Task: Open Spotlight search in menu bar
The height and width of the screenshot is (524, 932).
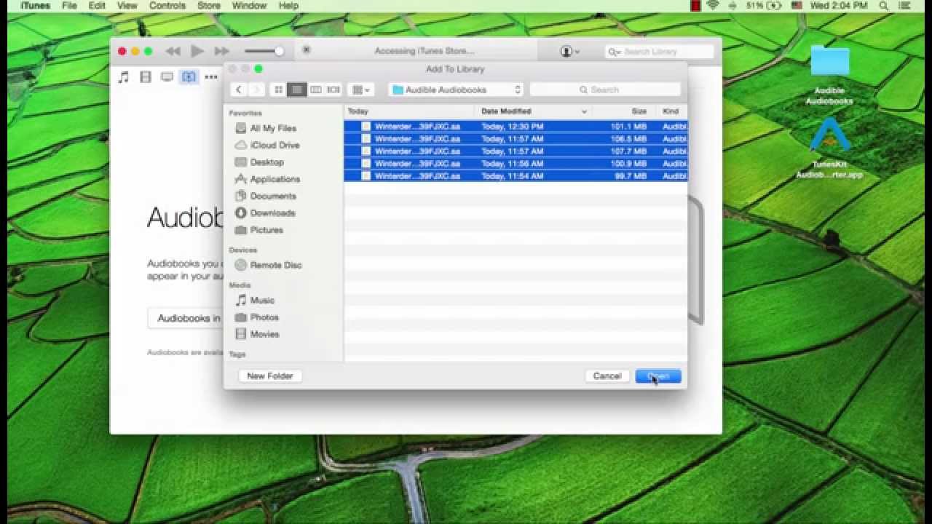Action: click(884, 6)
